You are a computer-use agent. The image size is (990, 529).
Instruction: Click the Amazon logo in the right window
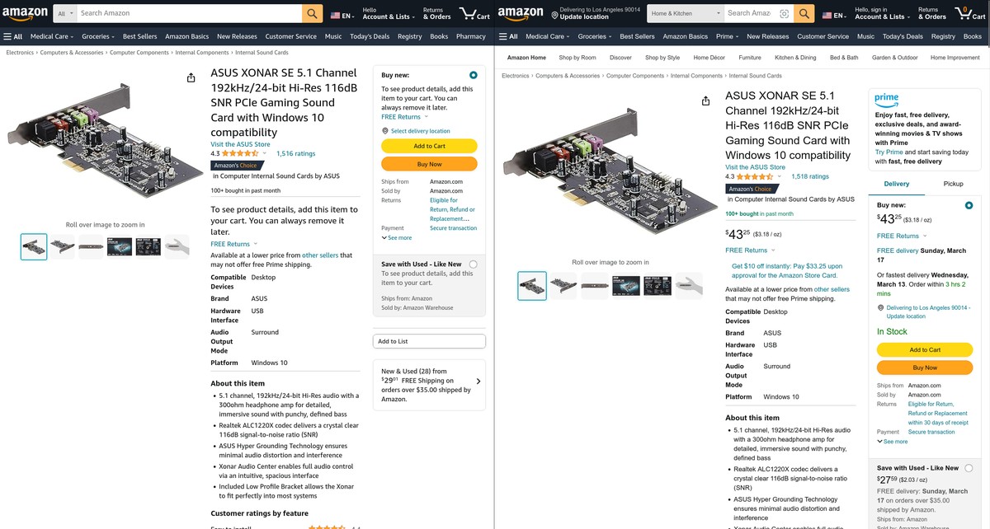521,14
